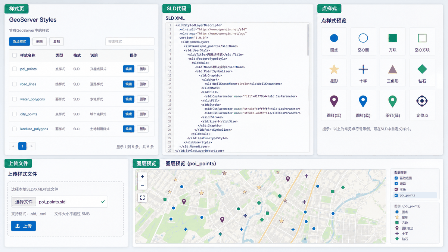Image resolution: width=448 pixels, height=252 pixels.
Task: Open the road_lines style link
Action: [28, 84]
